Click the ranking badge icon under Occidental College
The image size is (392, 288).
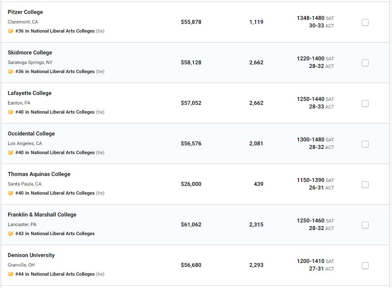[10, 153]
